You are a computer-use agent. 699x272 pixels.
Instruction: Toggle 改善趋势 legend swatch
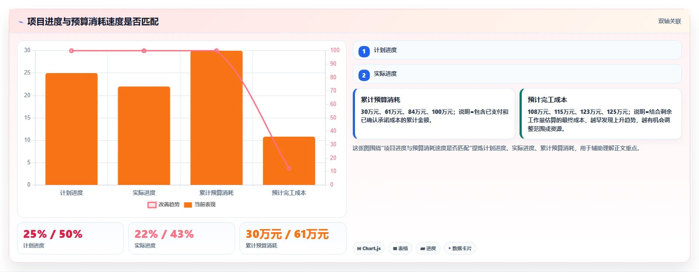click(152, 205)
